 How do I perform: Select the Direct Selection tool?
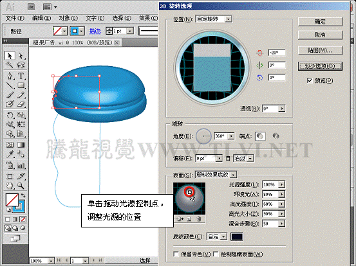[21, 55]
